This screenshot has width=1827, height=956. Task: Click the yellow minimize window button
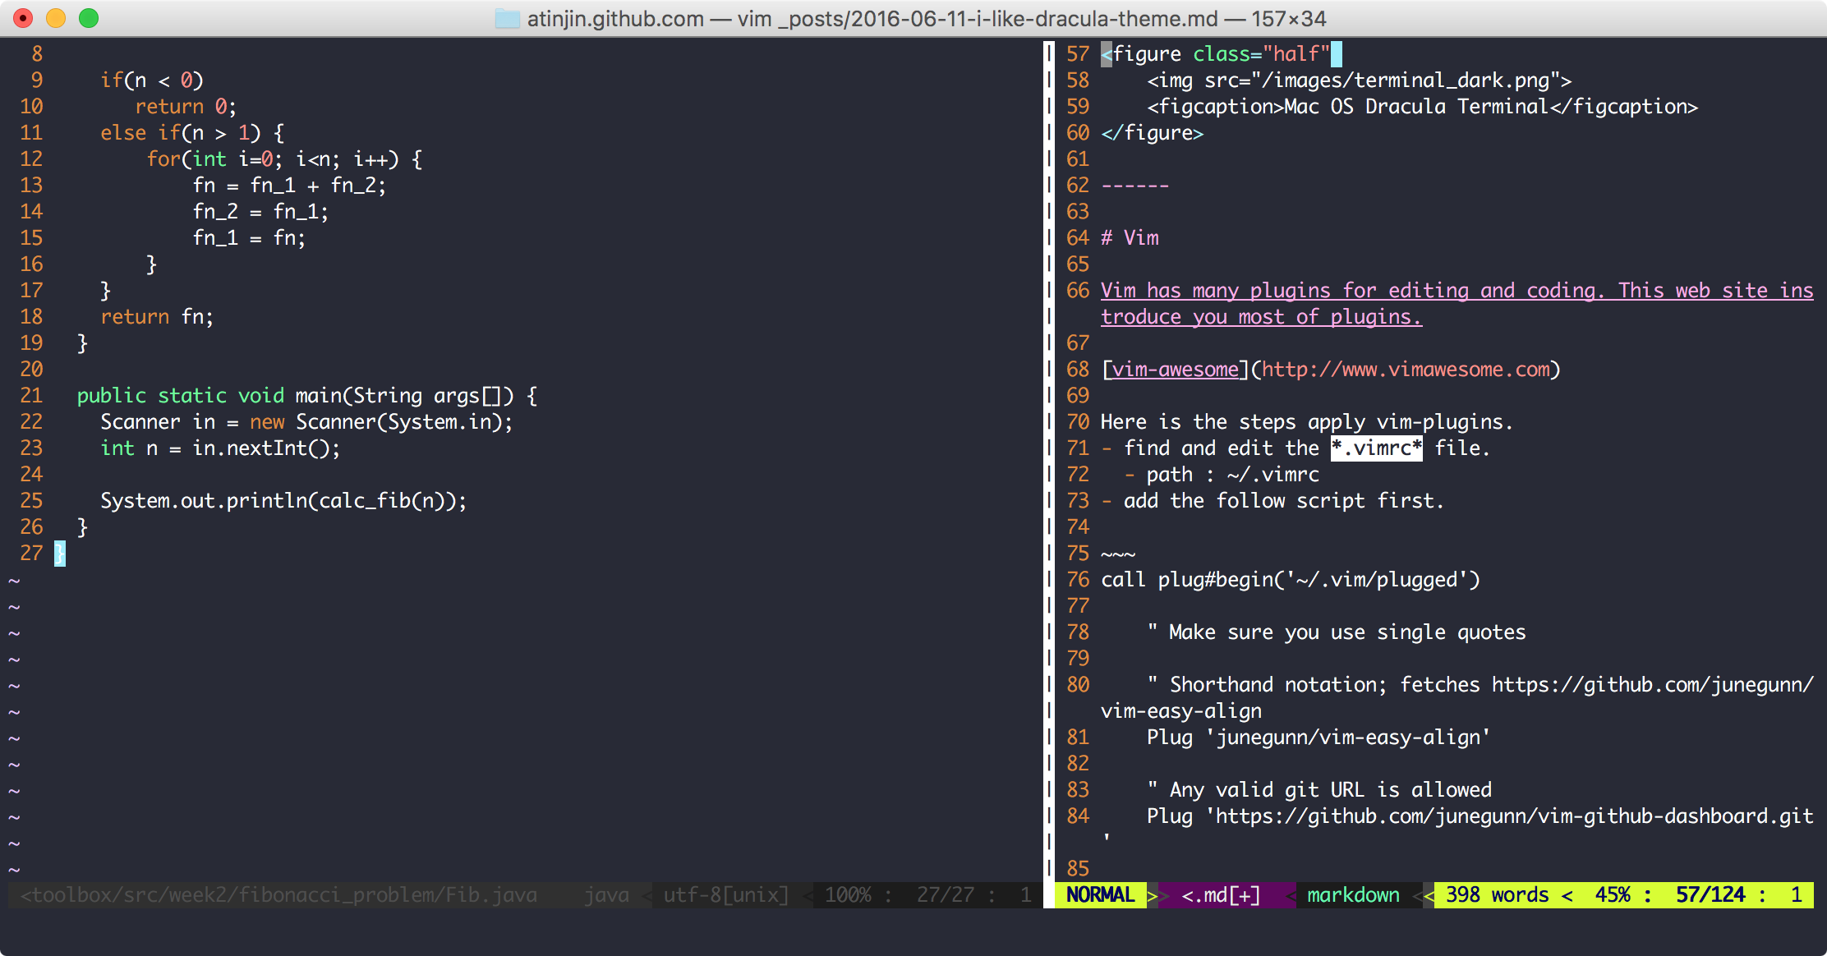coord(56,18)
